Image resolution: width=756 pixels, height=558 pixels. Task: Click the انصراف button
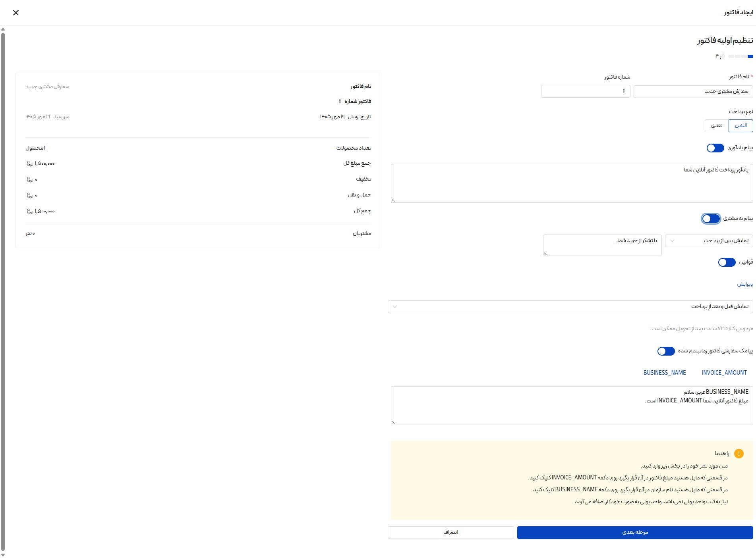click(451, 533)
